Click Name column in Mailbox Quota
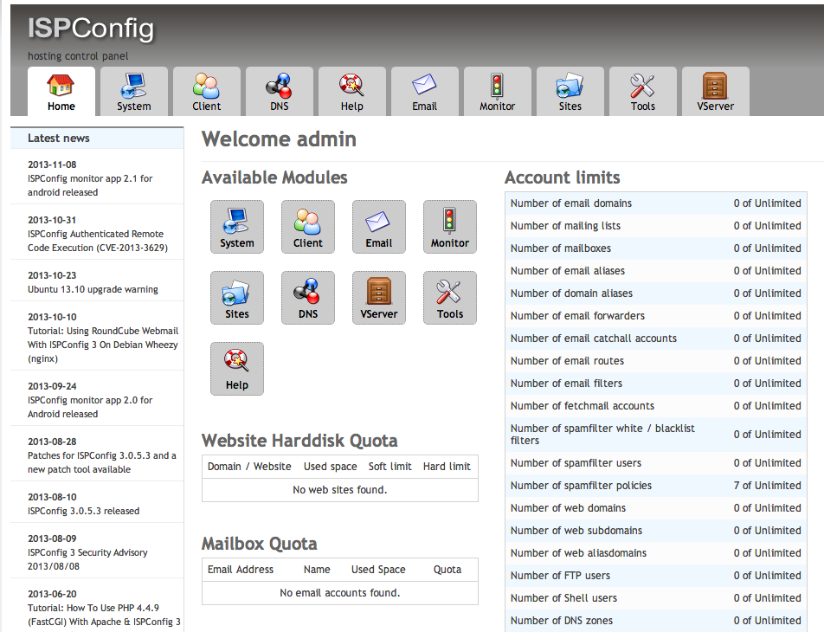 pos(317,570)
